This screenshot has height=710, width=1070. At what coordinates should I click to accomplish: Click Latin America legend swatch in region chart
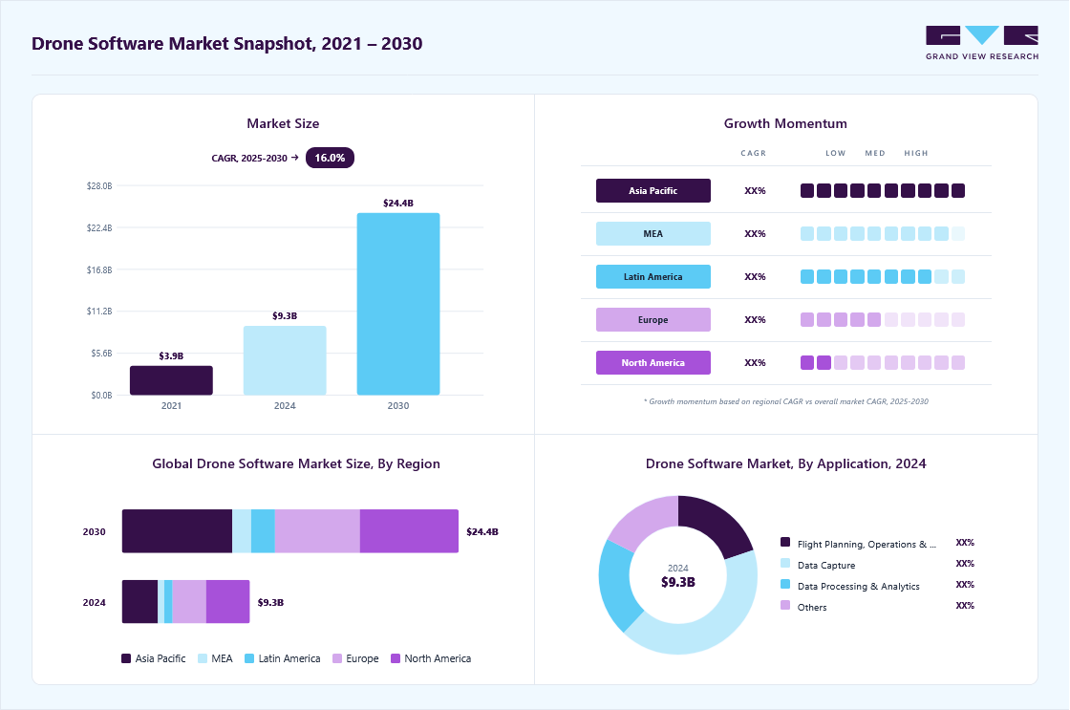pyautogui.click(x=249, y=658)
